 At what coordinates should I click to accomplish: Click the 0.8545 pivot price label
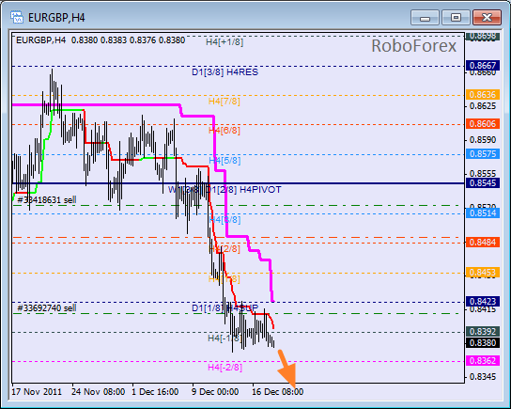click(483, 183)
